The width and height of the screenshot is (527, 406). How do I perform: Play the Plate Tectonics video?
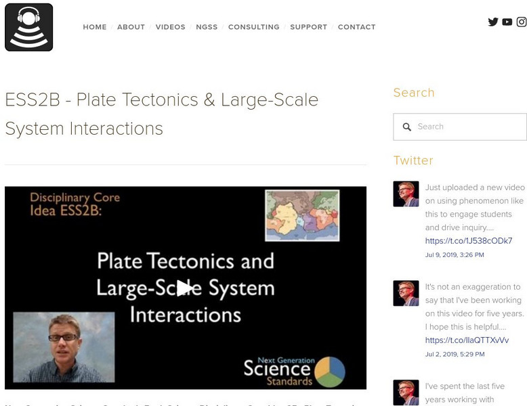click(185, 288)
